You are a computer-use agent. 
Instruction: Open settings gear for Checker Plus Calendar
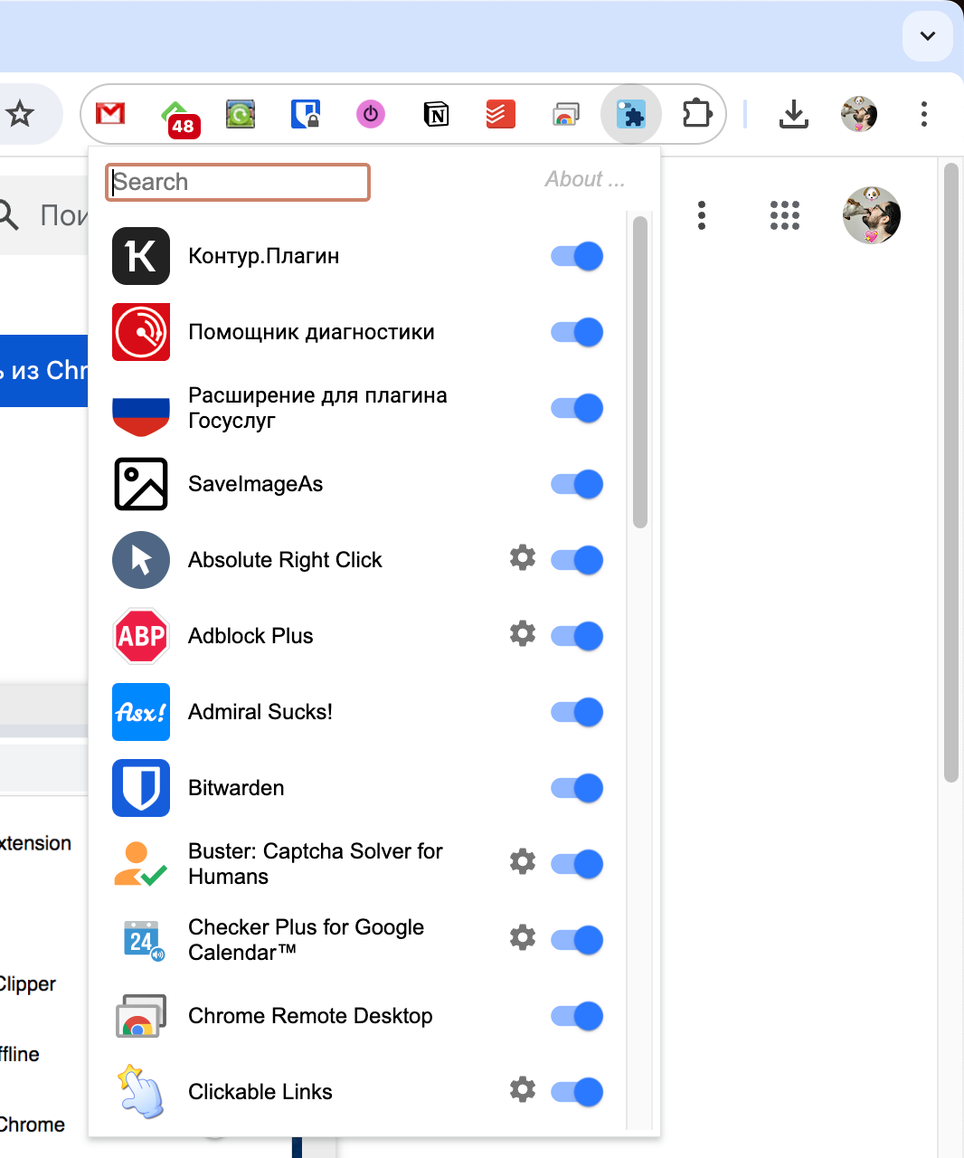(x=523, y=937)
